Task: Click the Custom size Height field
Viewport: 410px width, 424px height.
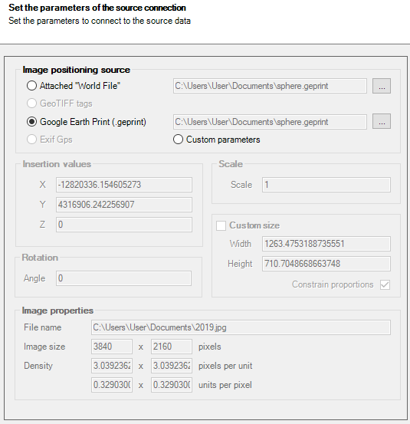Action: 326,264
